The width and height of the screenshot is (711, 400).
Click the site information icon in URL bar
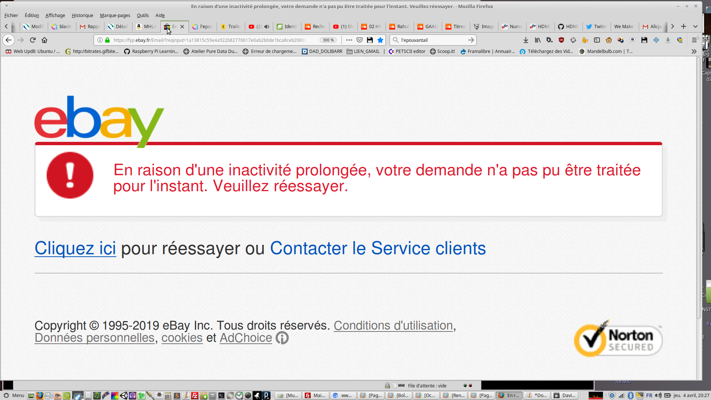tap(100, 40)
